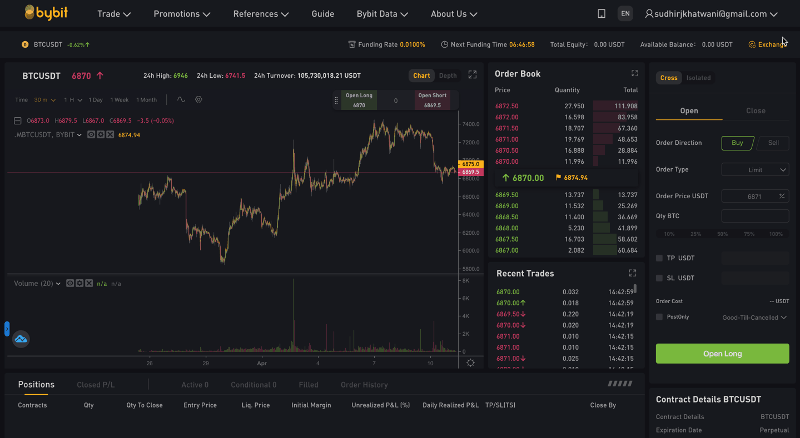Check the PostOnly option
The width and height of the screenshot is (800, 438).
point(659,317)
